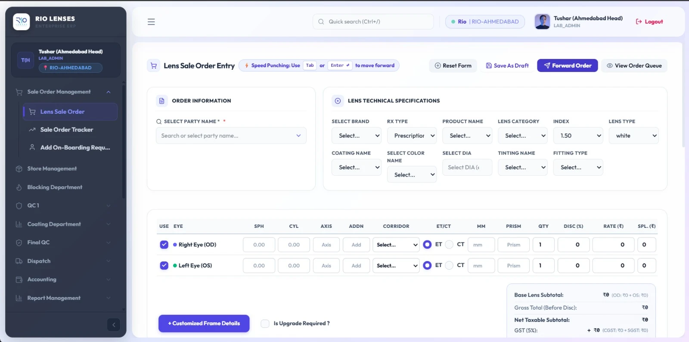Open Sale Order Tracker menu item
Viewport: 689px width, 342px height.
click(66, 130)
